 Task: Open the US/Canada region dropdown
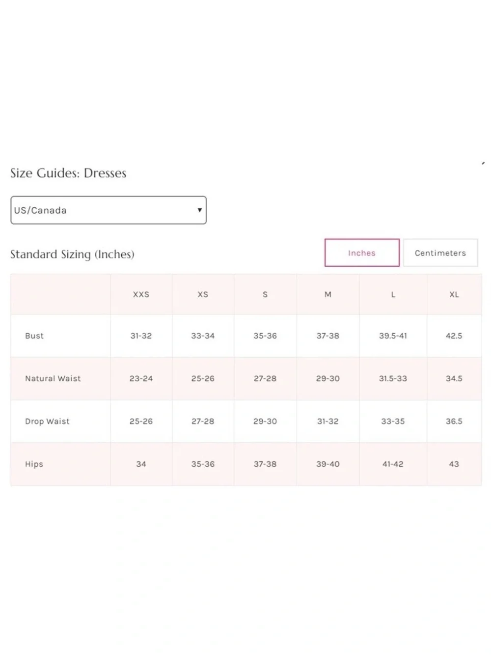pos(109,210)
